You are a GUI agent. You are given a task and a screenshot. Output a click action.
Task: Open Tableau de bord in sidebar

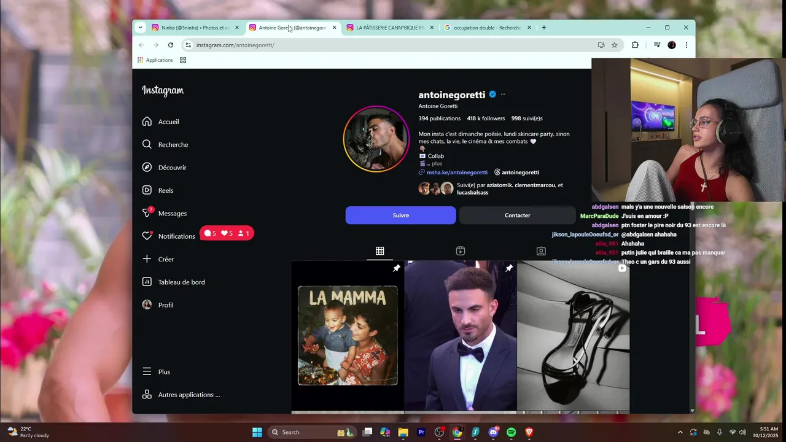(173, 282)
